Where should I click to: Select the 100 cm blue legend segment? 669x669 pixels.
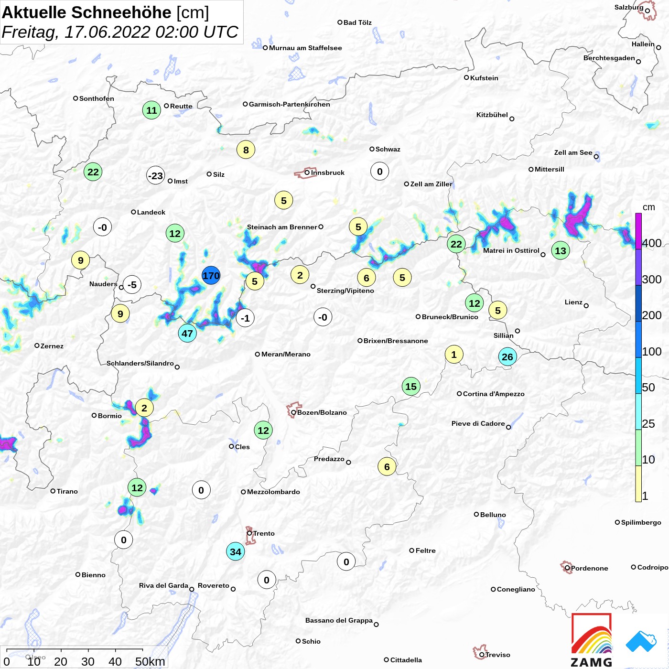pos(638,339)
